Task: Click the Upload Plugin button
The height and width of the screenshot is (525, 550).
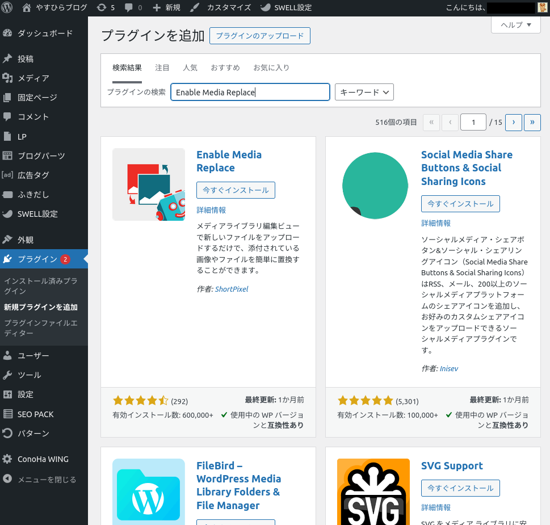Action: (260, 36)
